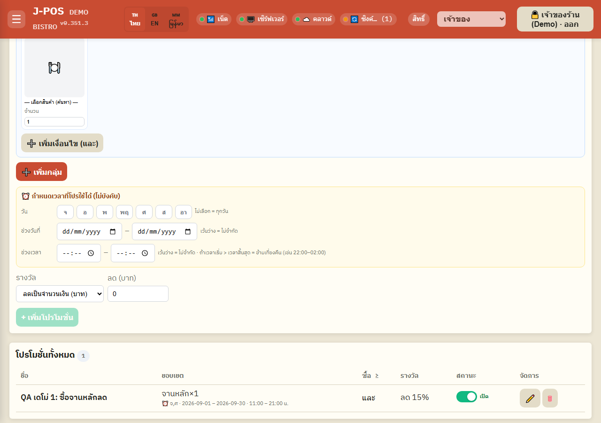
Task: Open clock picker on start time field
Action: (91, 253)
